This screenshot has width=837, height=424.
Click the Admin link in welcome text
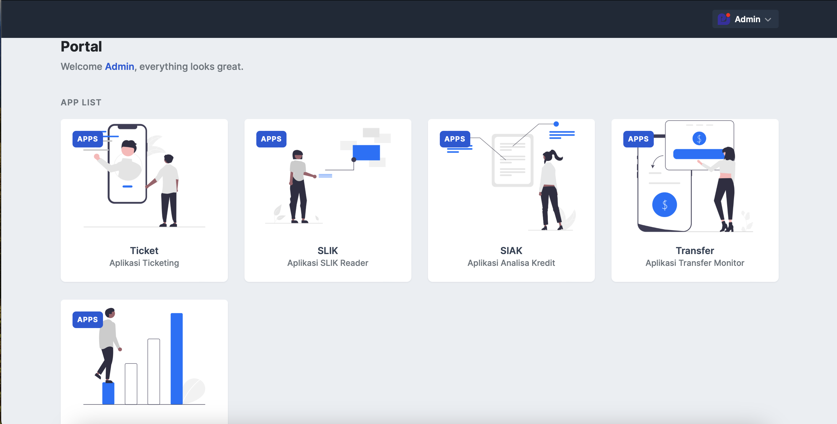pyautogui.click(x=119, y=66)
